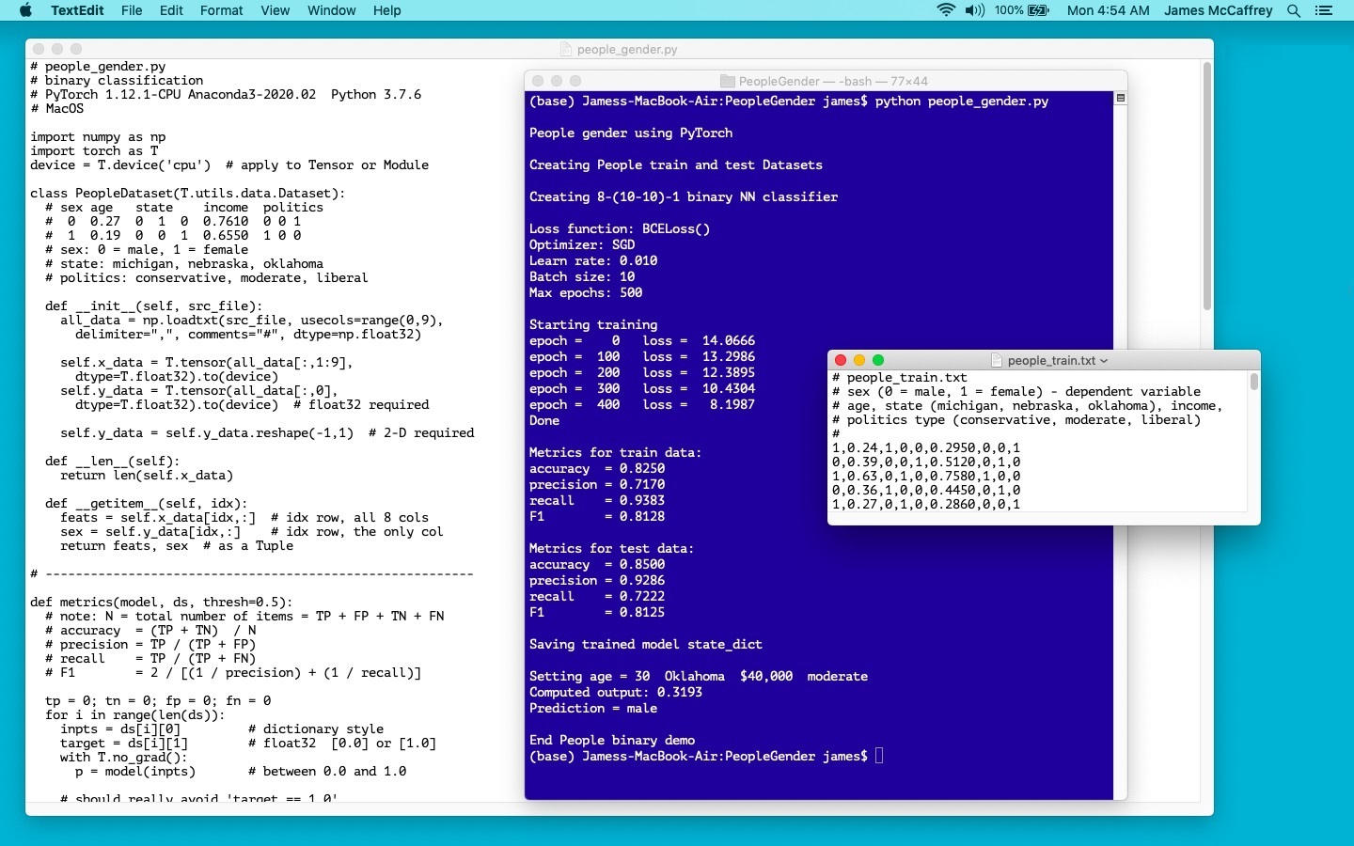This screenshot has width=1354, height=846.
Task: Open the Window menu
Action: (331, 10)
